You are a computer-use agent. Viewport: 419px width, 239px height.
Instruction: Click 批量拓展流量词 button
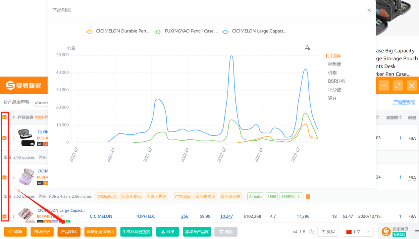click(100, 232)
